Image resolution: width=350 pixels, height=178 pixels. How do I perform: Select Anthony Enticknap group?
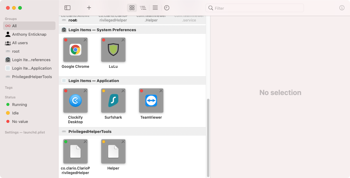[x=29, y=34]
